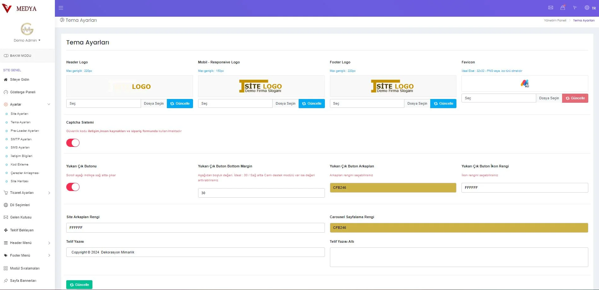Toggle the Captcha Sistemi switch
The image size is (599, 290).
(x=73, y=143)
